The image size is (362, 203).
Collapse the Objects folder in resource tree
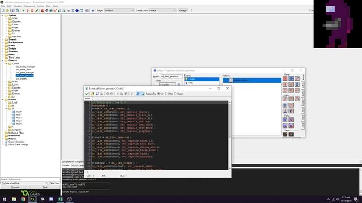click(x=2, y=60)
